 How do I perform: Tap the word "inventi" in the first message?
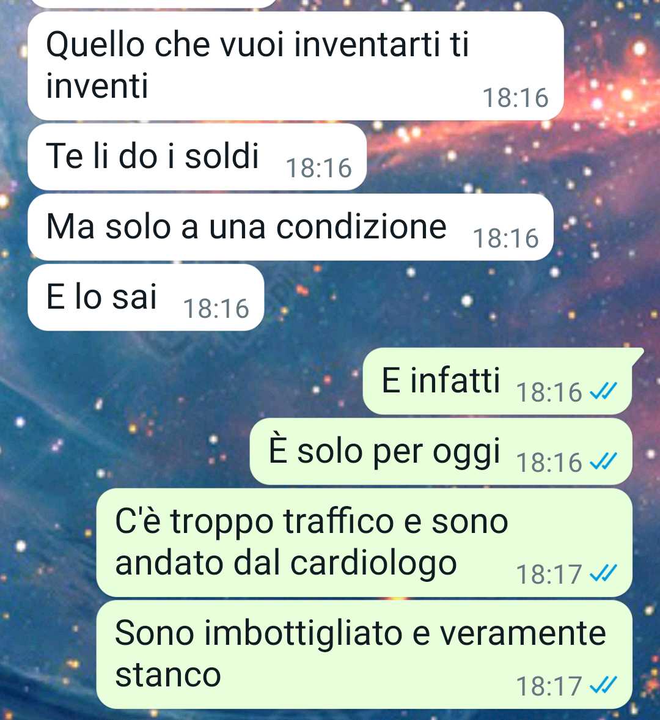[97, 86]
